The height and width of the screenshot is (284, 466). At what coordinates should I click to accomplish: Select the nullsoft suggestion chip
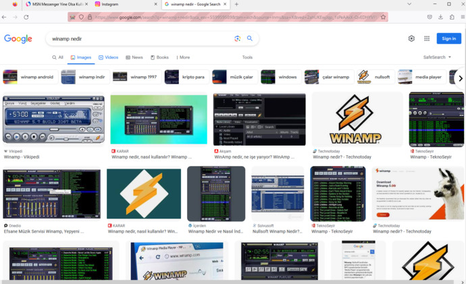click(376, 77)
